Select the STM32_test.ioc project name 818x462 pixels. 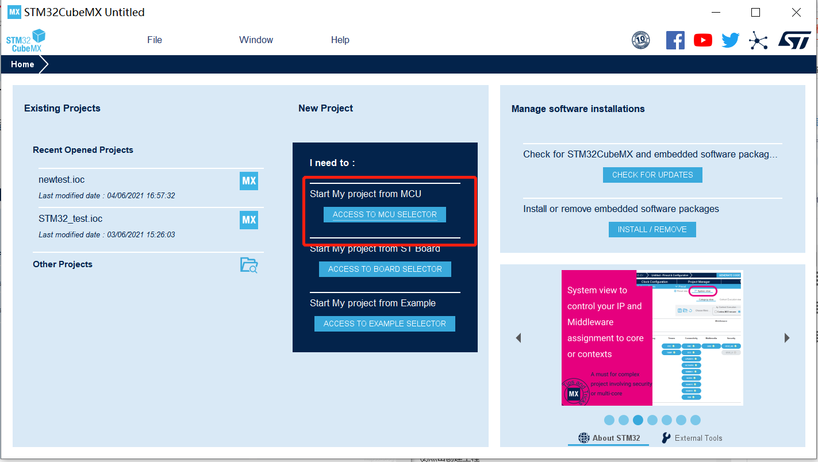(71, 219)
